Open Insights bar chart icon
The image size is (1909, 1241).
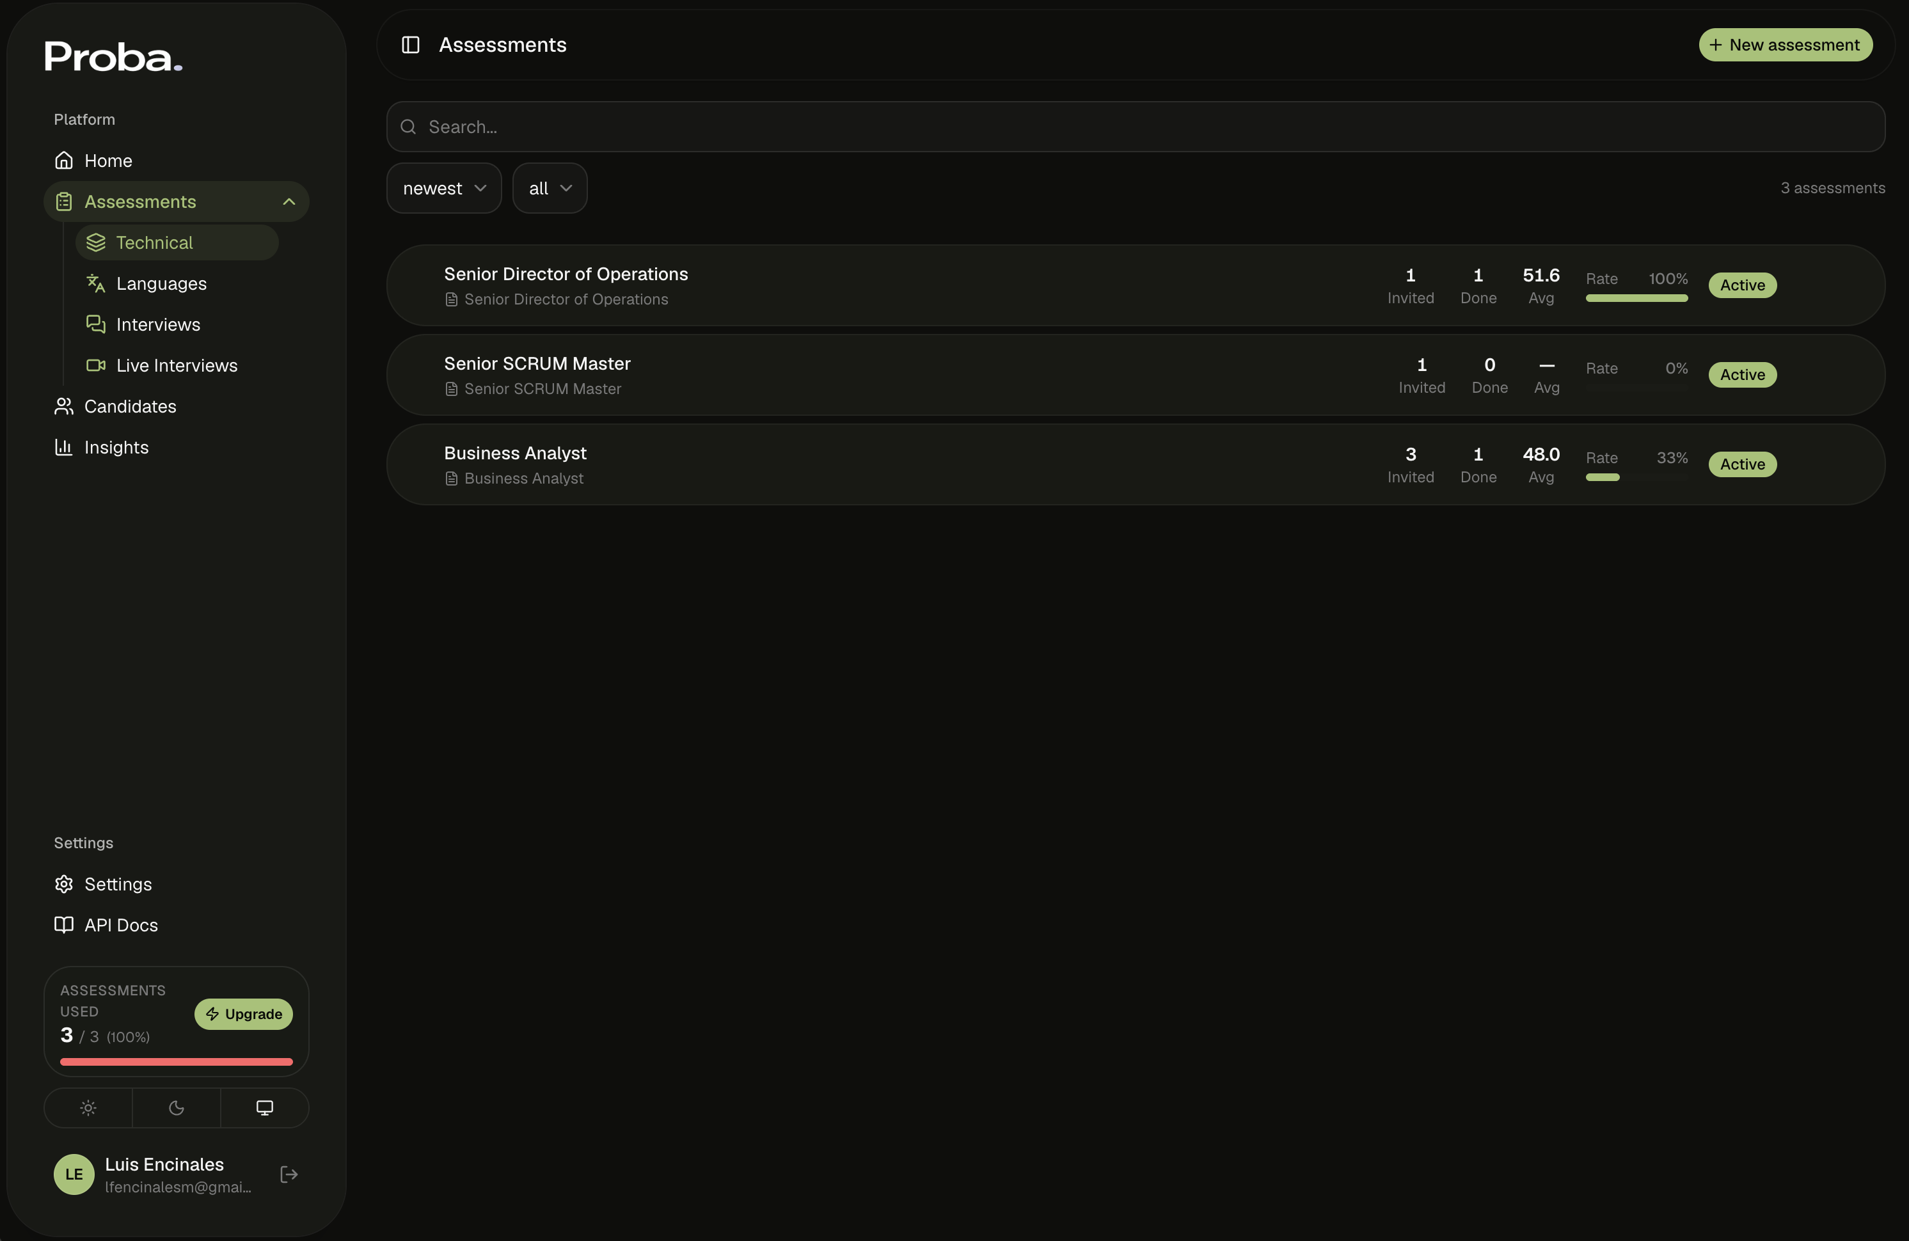pyautogui.click(x=64, y=447)
